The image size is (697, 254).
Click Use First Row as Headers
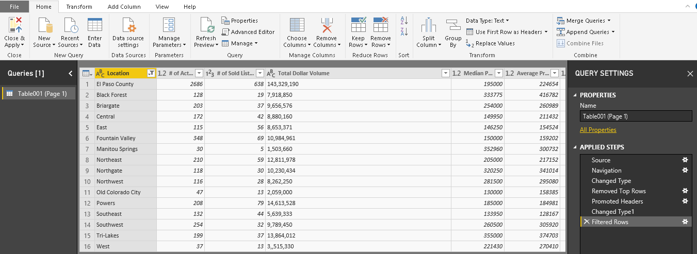(x=507, y=32)
